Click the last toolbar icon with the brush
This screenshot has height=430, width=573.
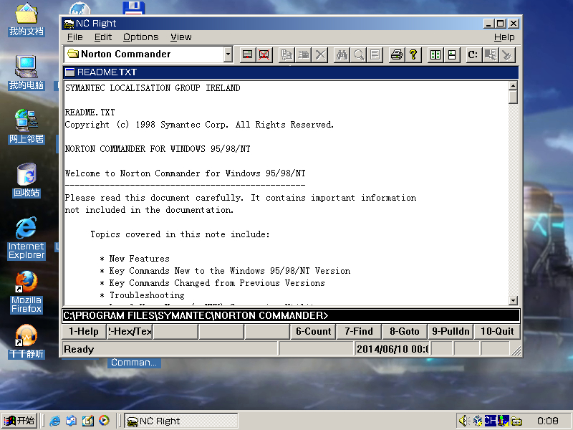507,55
